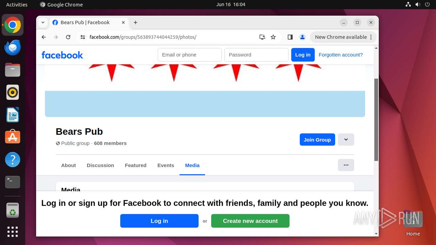Launch Terminal from the dock
Viewport: 436px width, 245px height.
[13, 182]
